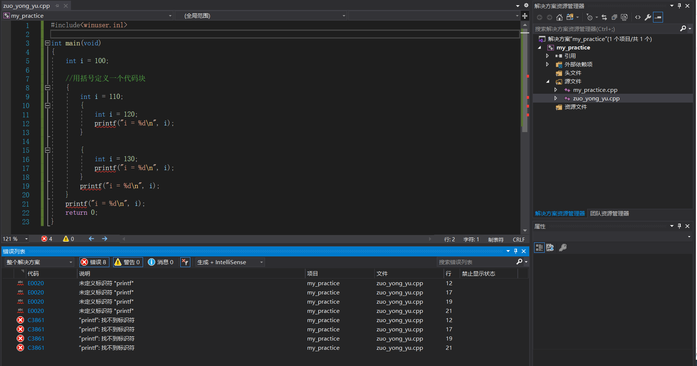This screenshot has height=366, width=697.
Task: Click the property pages wrench in Properties panel
Action: (x=563, y=248)
